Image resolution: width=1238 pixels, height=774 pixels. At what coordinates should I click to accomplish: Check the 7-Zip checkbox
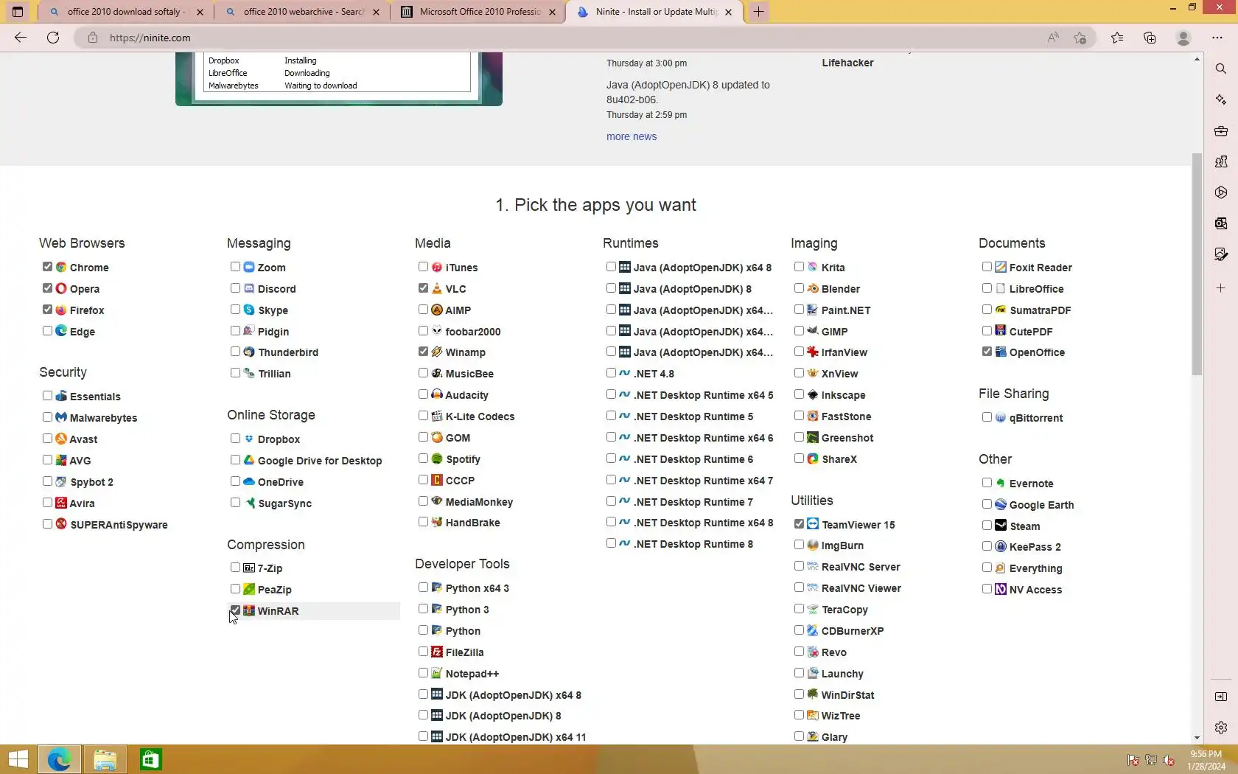(235, 568)
